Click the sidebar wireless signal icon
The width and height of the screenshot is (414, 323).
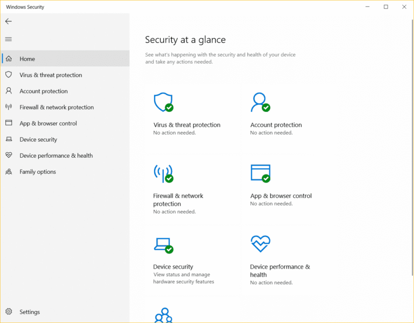pyautogui.click(x=9, y=107)
